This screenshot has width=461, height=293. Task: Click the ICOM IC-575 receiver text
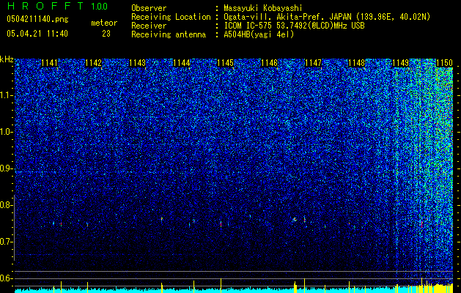[x=294, y=26]
